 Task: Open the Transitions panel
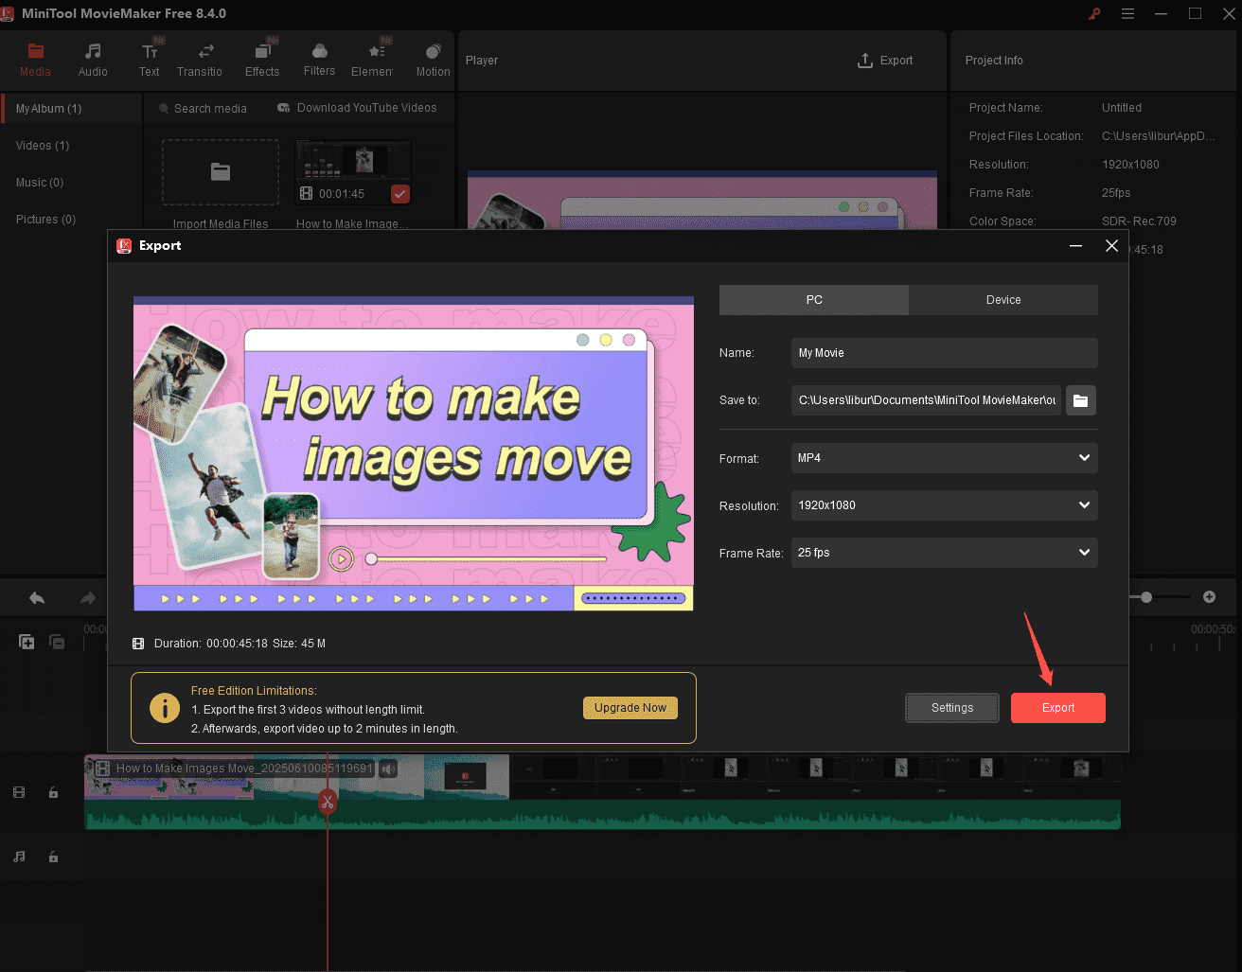(x=200, y=58)
